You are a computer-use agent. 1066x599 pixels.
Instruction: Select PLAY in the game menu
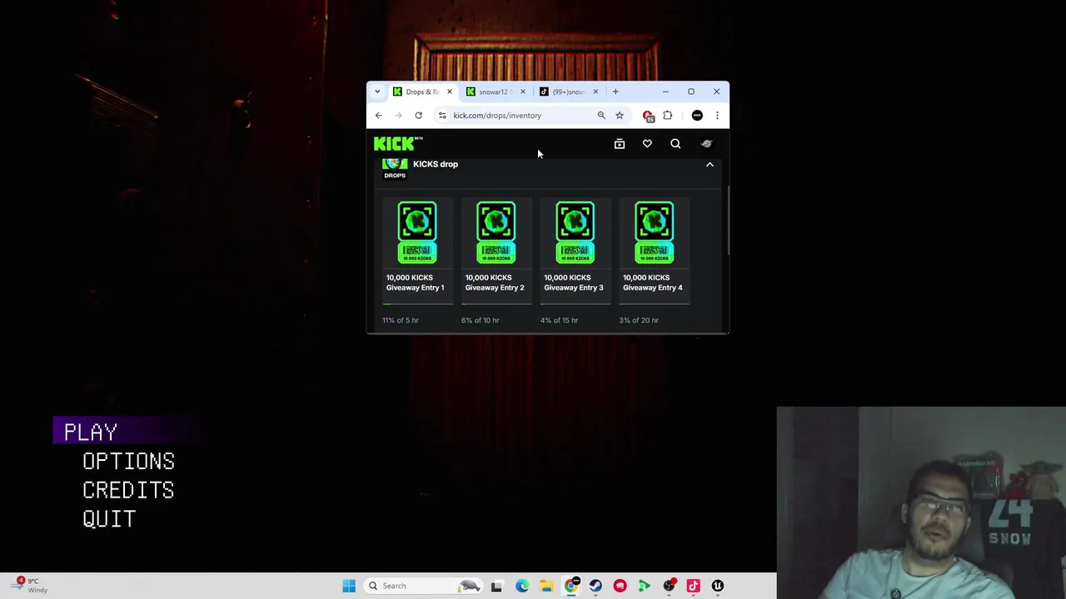91,433
